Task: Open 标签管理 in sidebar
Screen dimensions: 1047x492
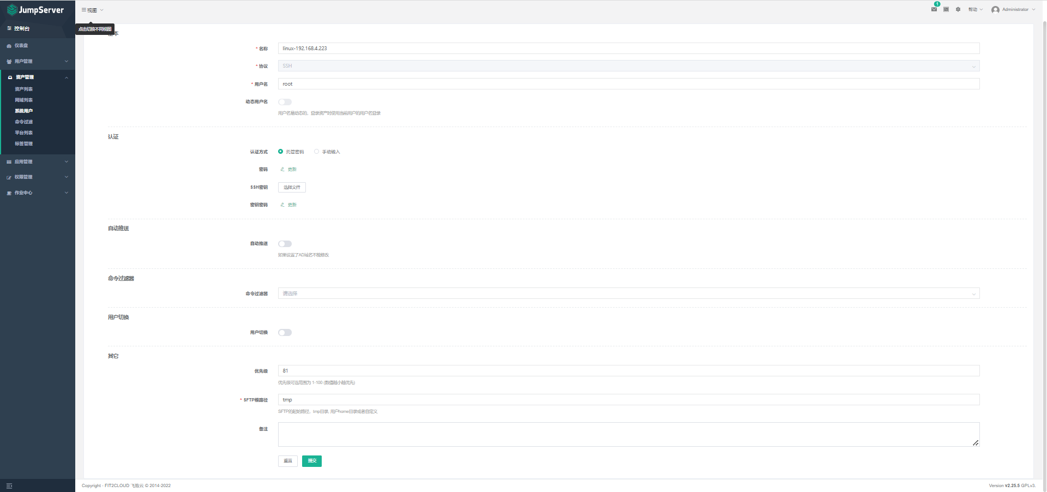Action: (24, 143)
